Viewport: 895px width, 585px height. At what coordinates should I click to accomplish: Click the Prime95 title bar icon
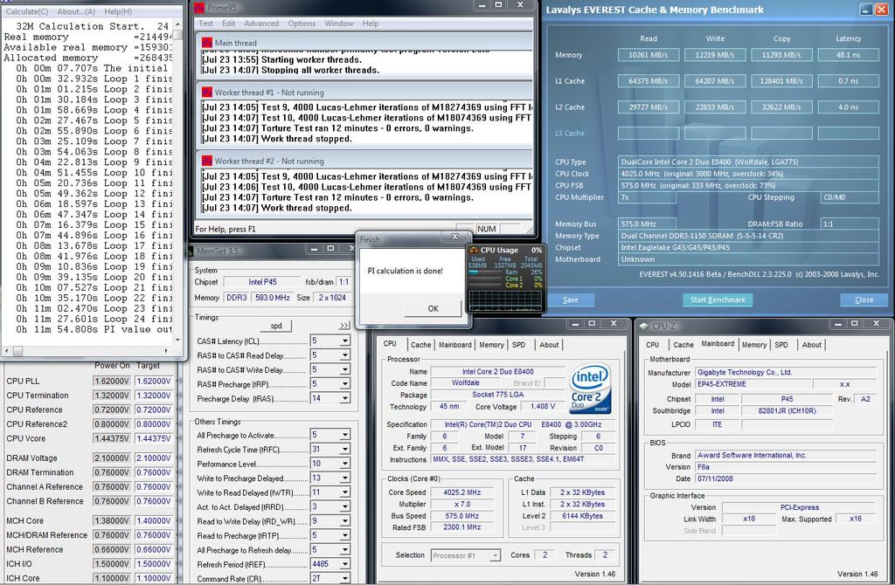[x=199, y=7]
